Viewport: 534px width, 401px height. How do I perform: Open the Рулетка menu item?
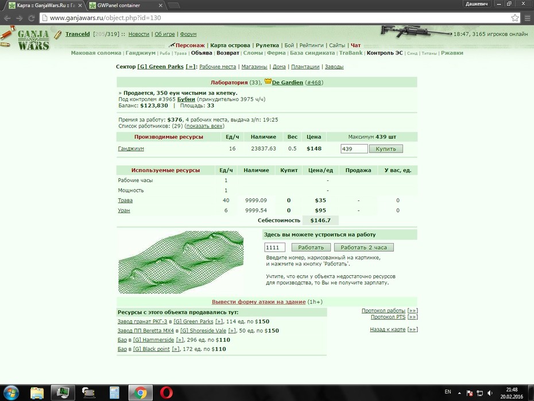coord(268,45)
